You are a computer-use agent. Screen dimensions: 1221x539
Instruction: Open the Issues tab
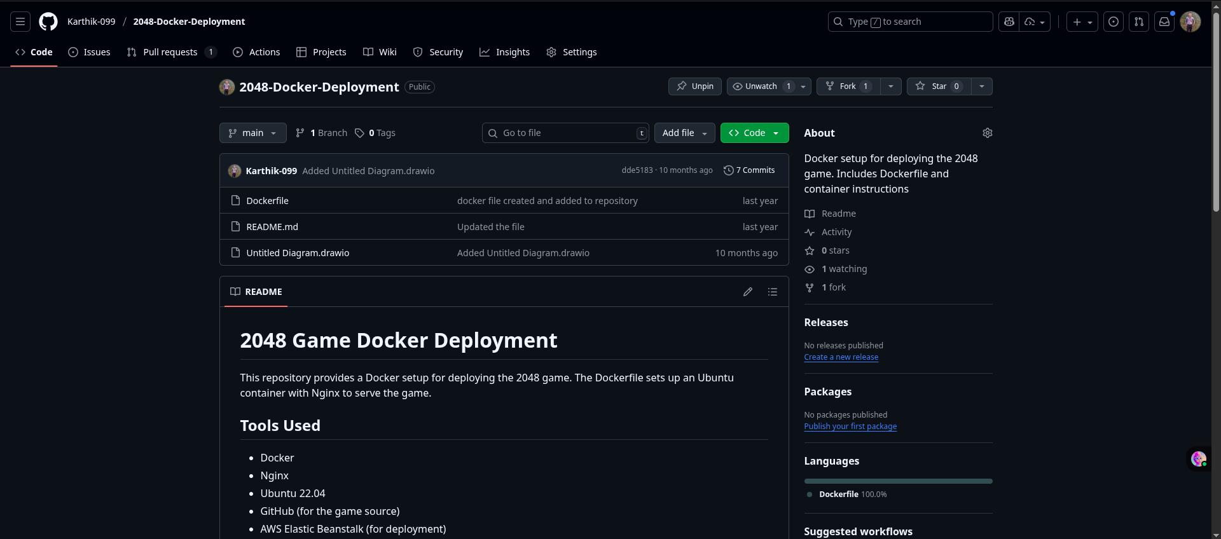point(89,52)
